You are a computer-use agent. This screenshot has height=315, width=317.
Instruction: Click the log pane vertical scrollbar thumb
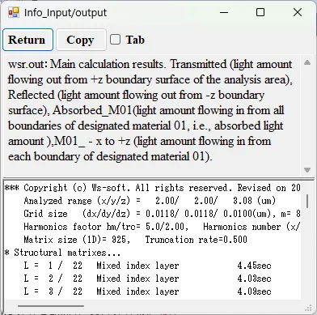point(307,202)
